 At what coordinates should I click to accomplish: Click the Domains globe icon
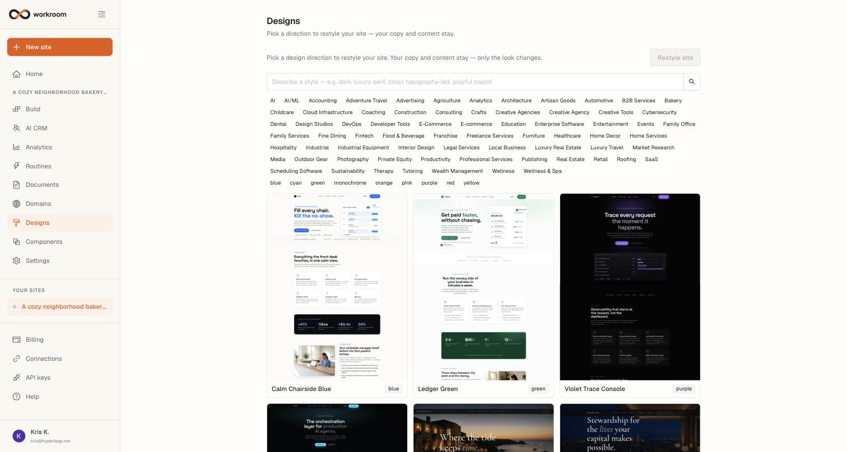click(x=17, y=204)
